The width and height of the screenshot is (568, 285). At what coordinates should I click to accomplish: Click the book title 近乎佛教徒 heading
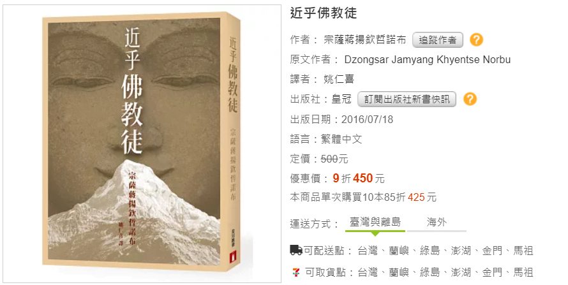point(324,13)
